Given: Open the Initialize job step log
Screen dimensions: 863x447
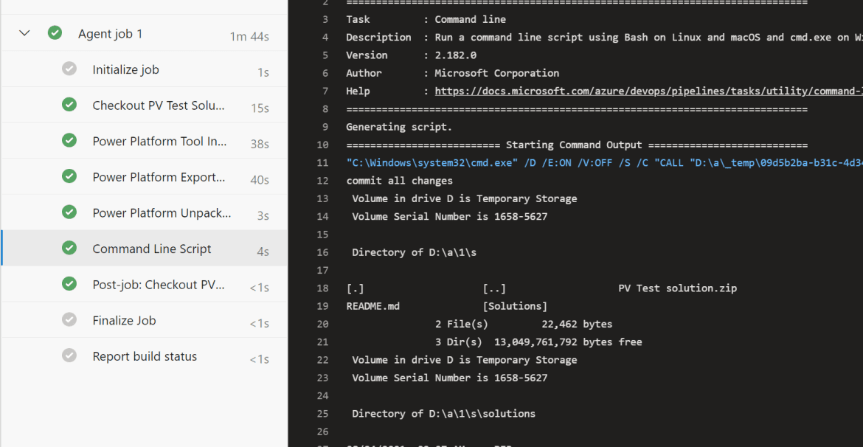Looking at the screenshot, I should 144,69.
